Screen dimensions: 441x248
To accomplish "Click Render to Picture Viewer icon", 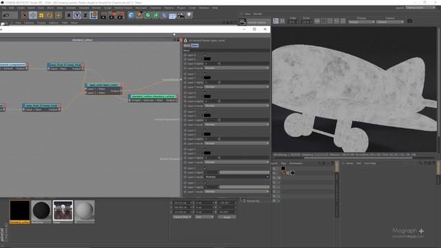I will 112,15.
